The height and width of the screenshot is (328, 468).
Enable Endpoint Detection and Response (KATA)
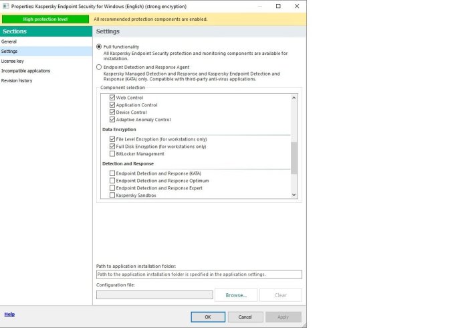tap(112, 173)
